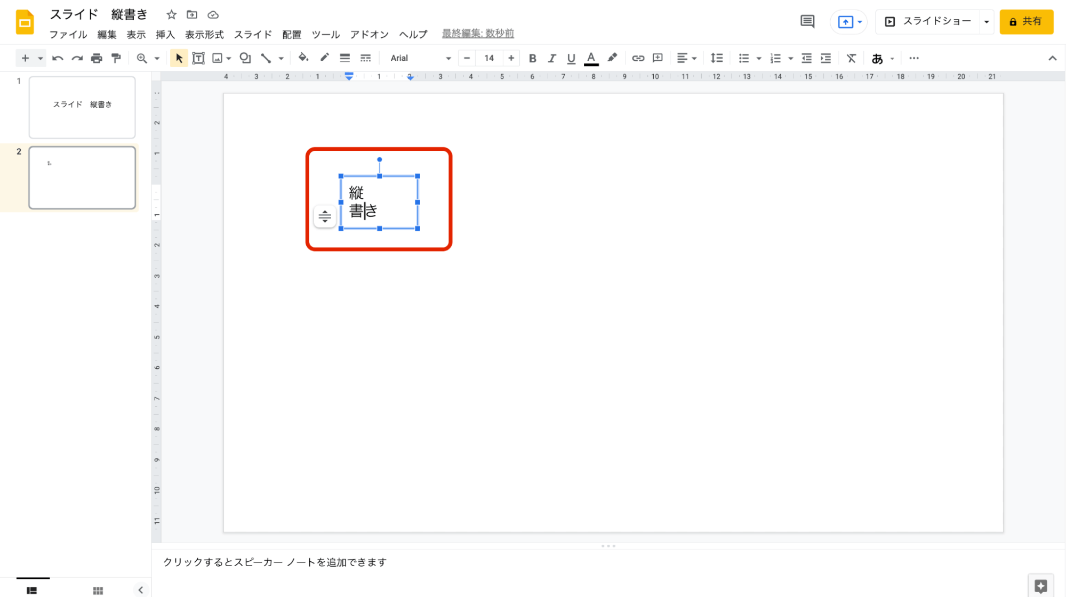
Task: Open input tools あ dropdown
Action: (x=882, y=58)
